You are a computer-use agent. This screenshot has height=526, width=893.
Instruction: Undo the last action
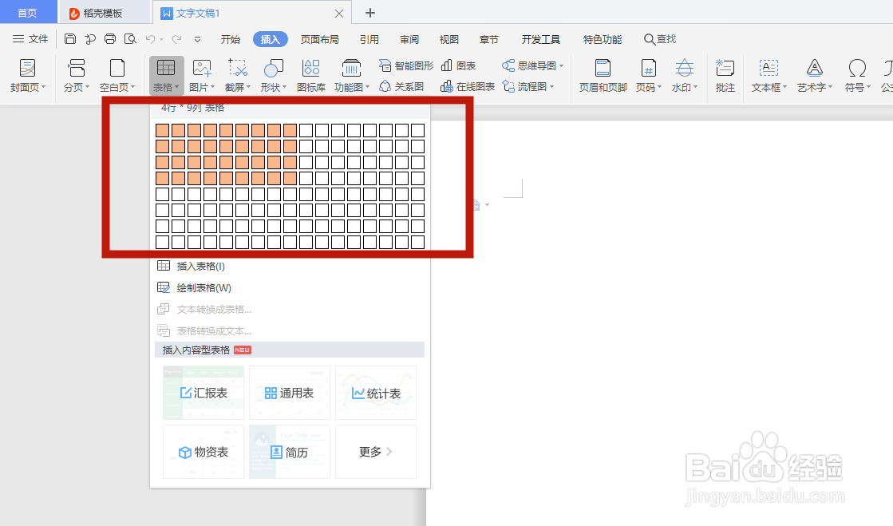click(150, 38)
